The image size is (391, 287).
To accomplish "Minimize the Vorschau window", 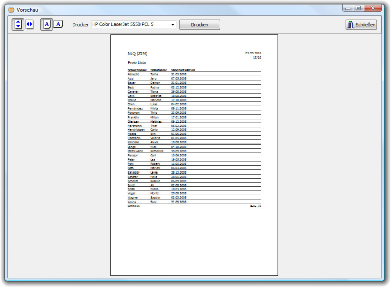I will [x=348, y=8].
